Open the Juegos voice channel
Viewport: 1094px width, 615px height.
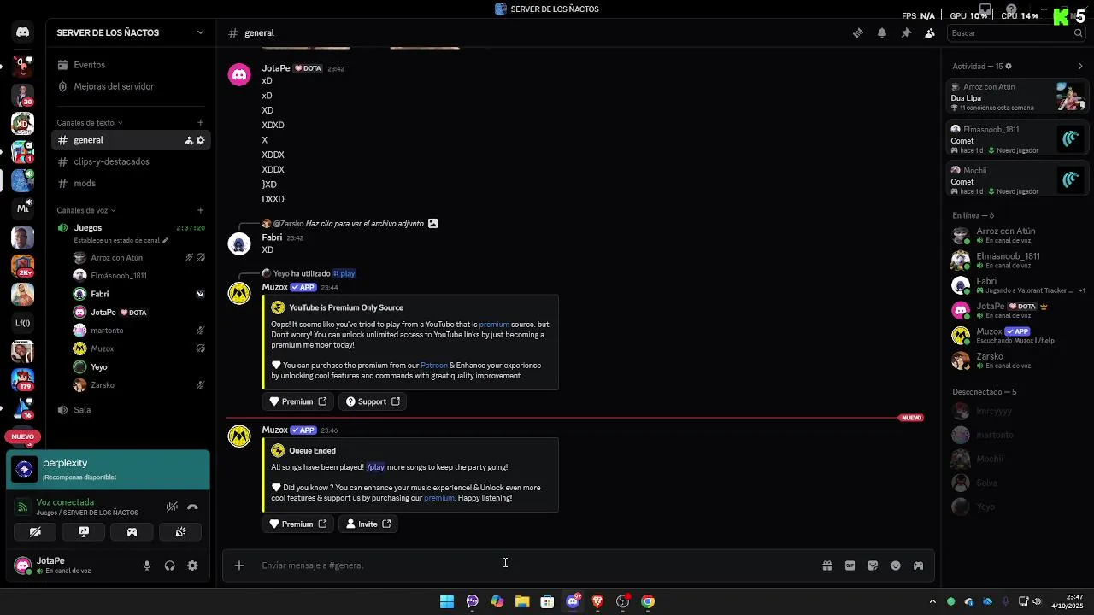pos(88,228)
